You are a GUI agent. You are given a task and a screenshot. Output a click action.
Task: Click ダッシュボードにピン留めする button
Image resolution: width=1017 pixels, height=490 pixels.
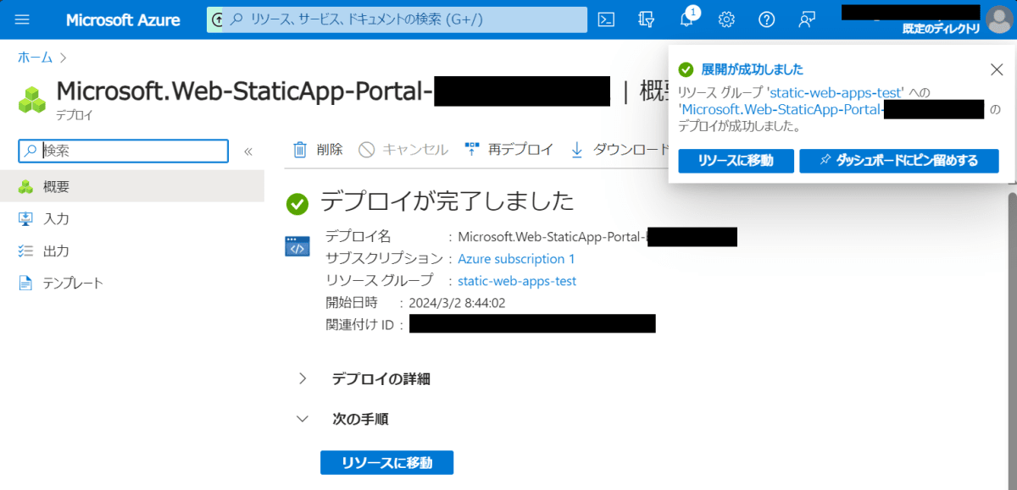[898, 161]
